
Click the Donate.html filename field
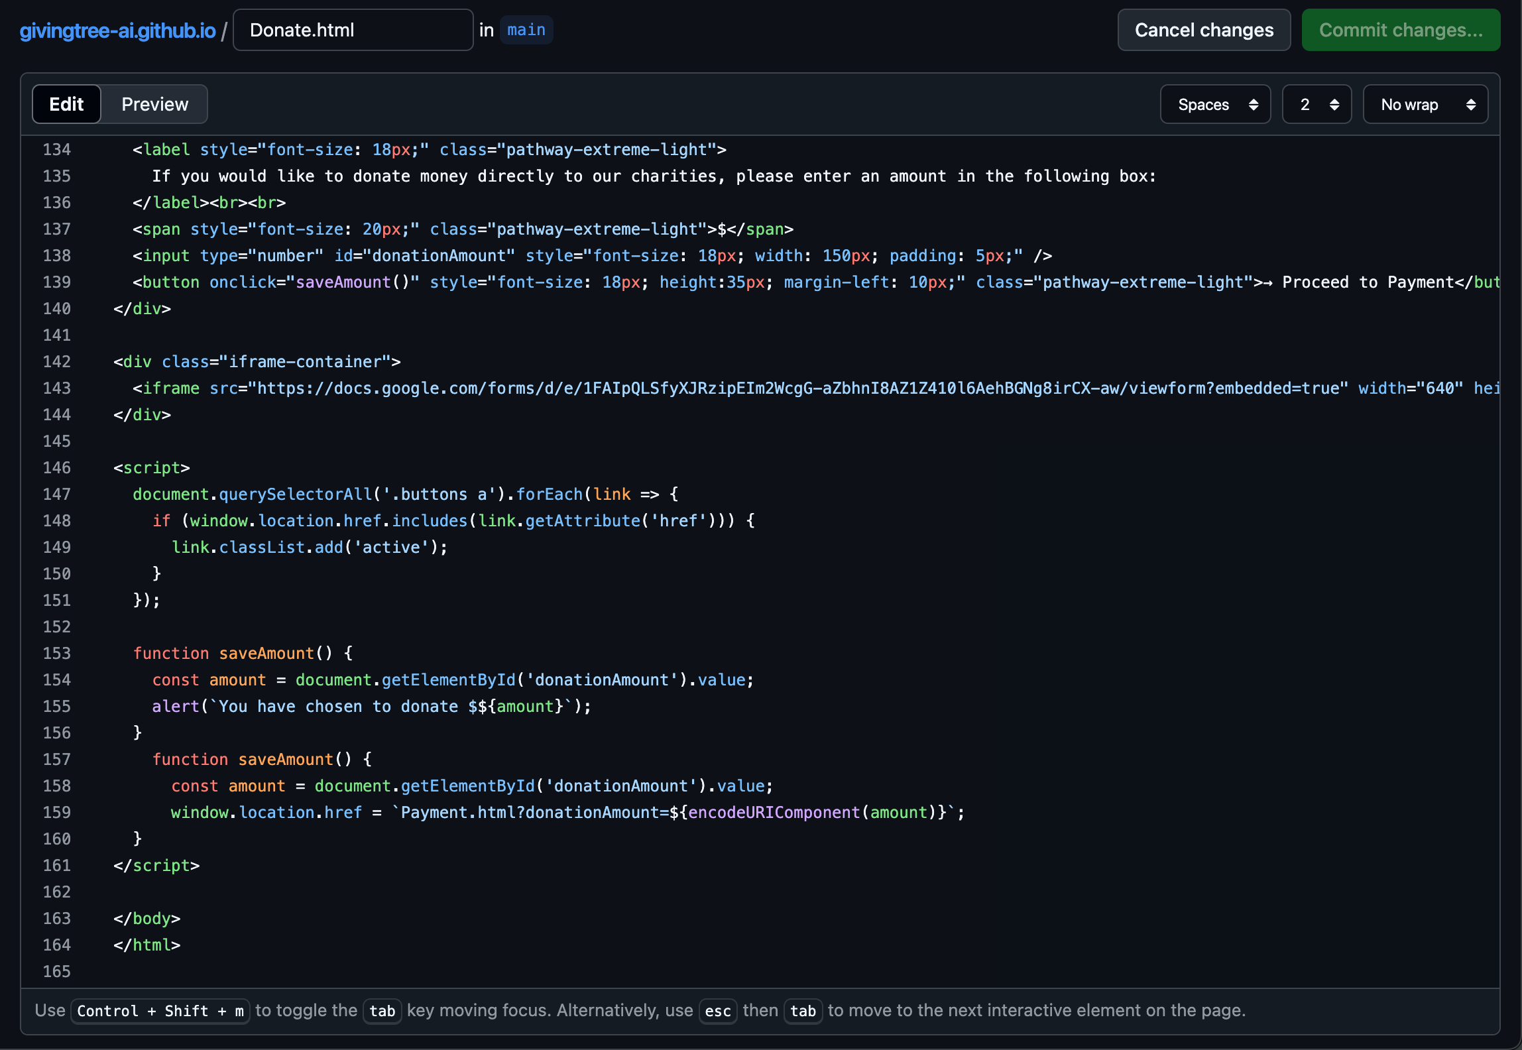tap(353, 30)
